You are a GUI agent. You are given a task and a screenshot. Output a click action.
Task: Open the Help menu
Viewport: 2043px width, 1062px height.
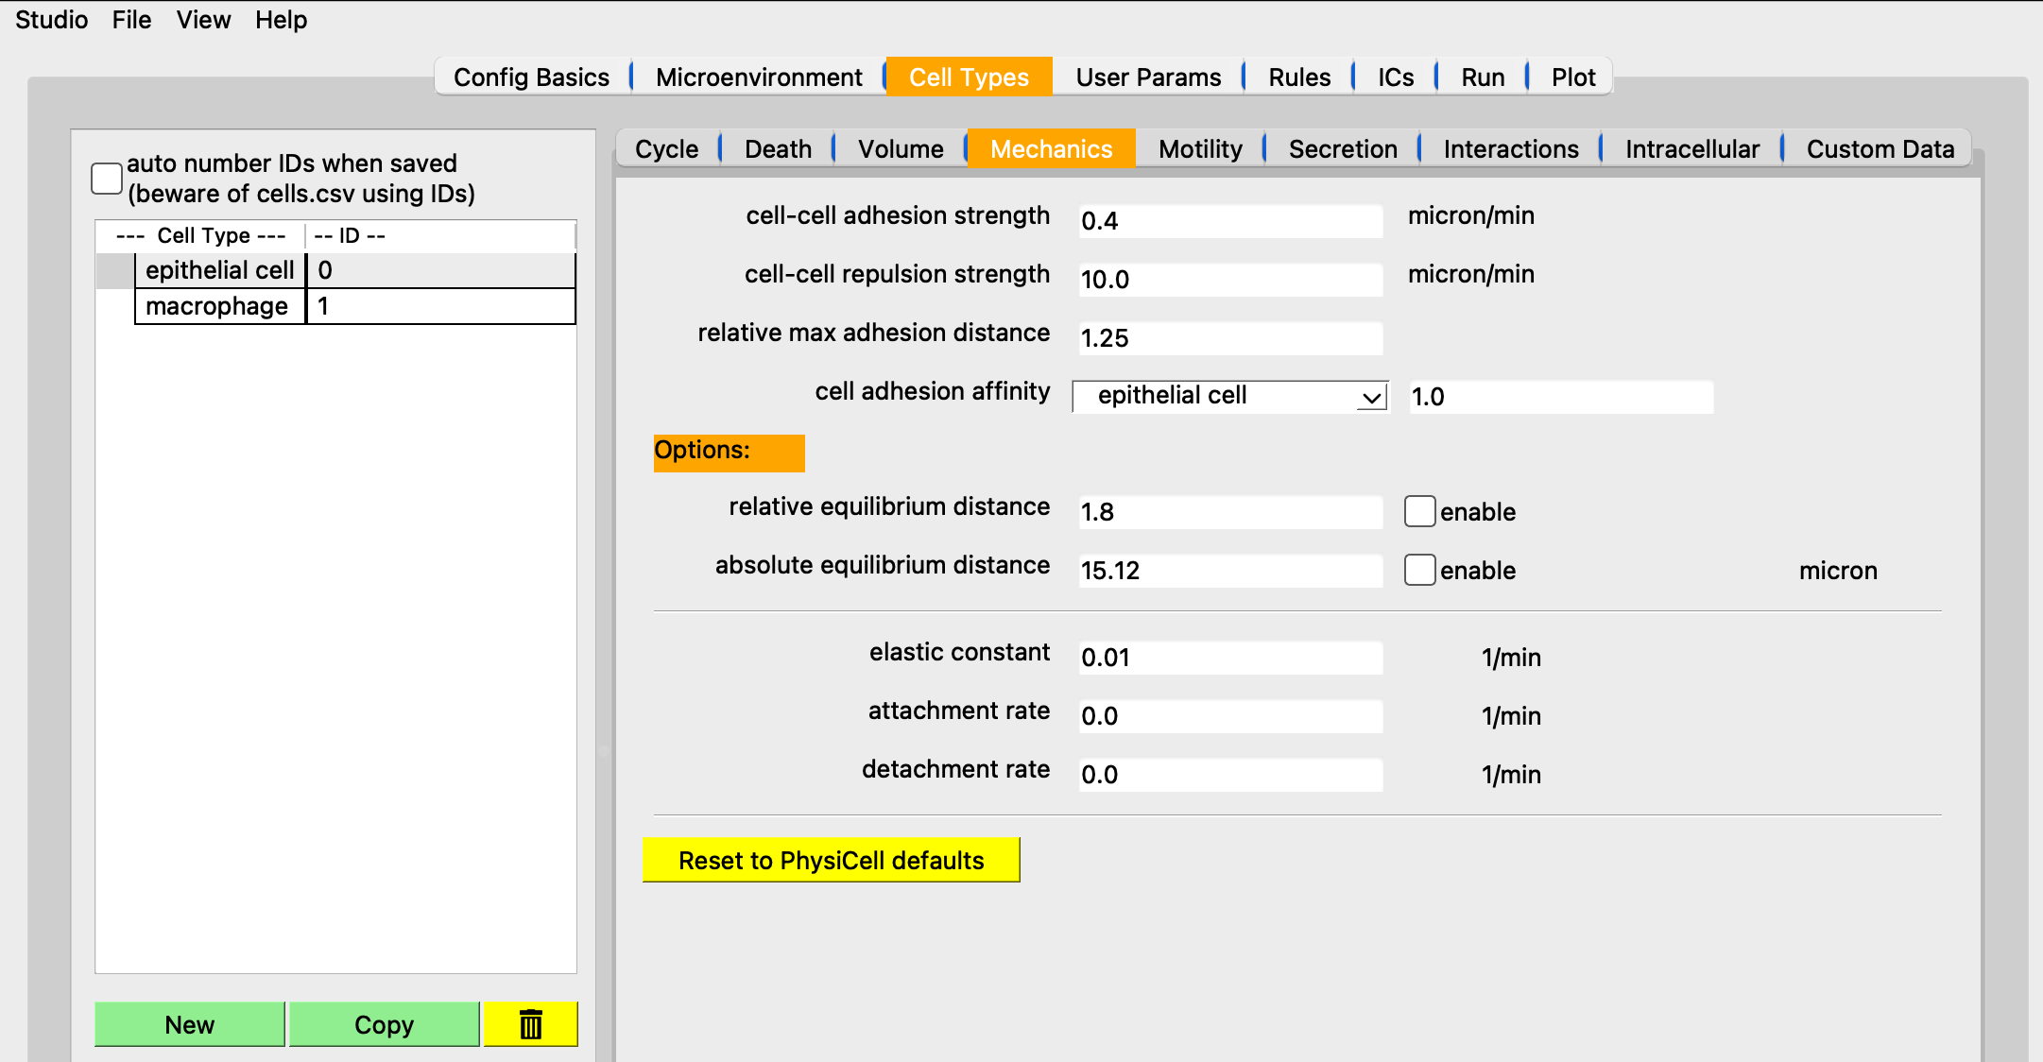(x=281, y=20)
